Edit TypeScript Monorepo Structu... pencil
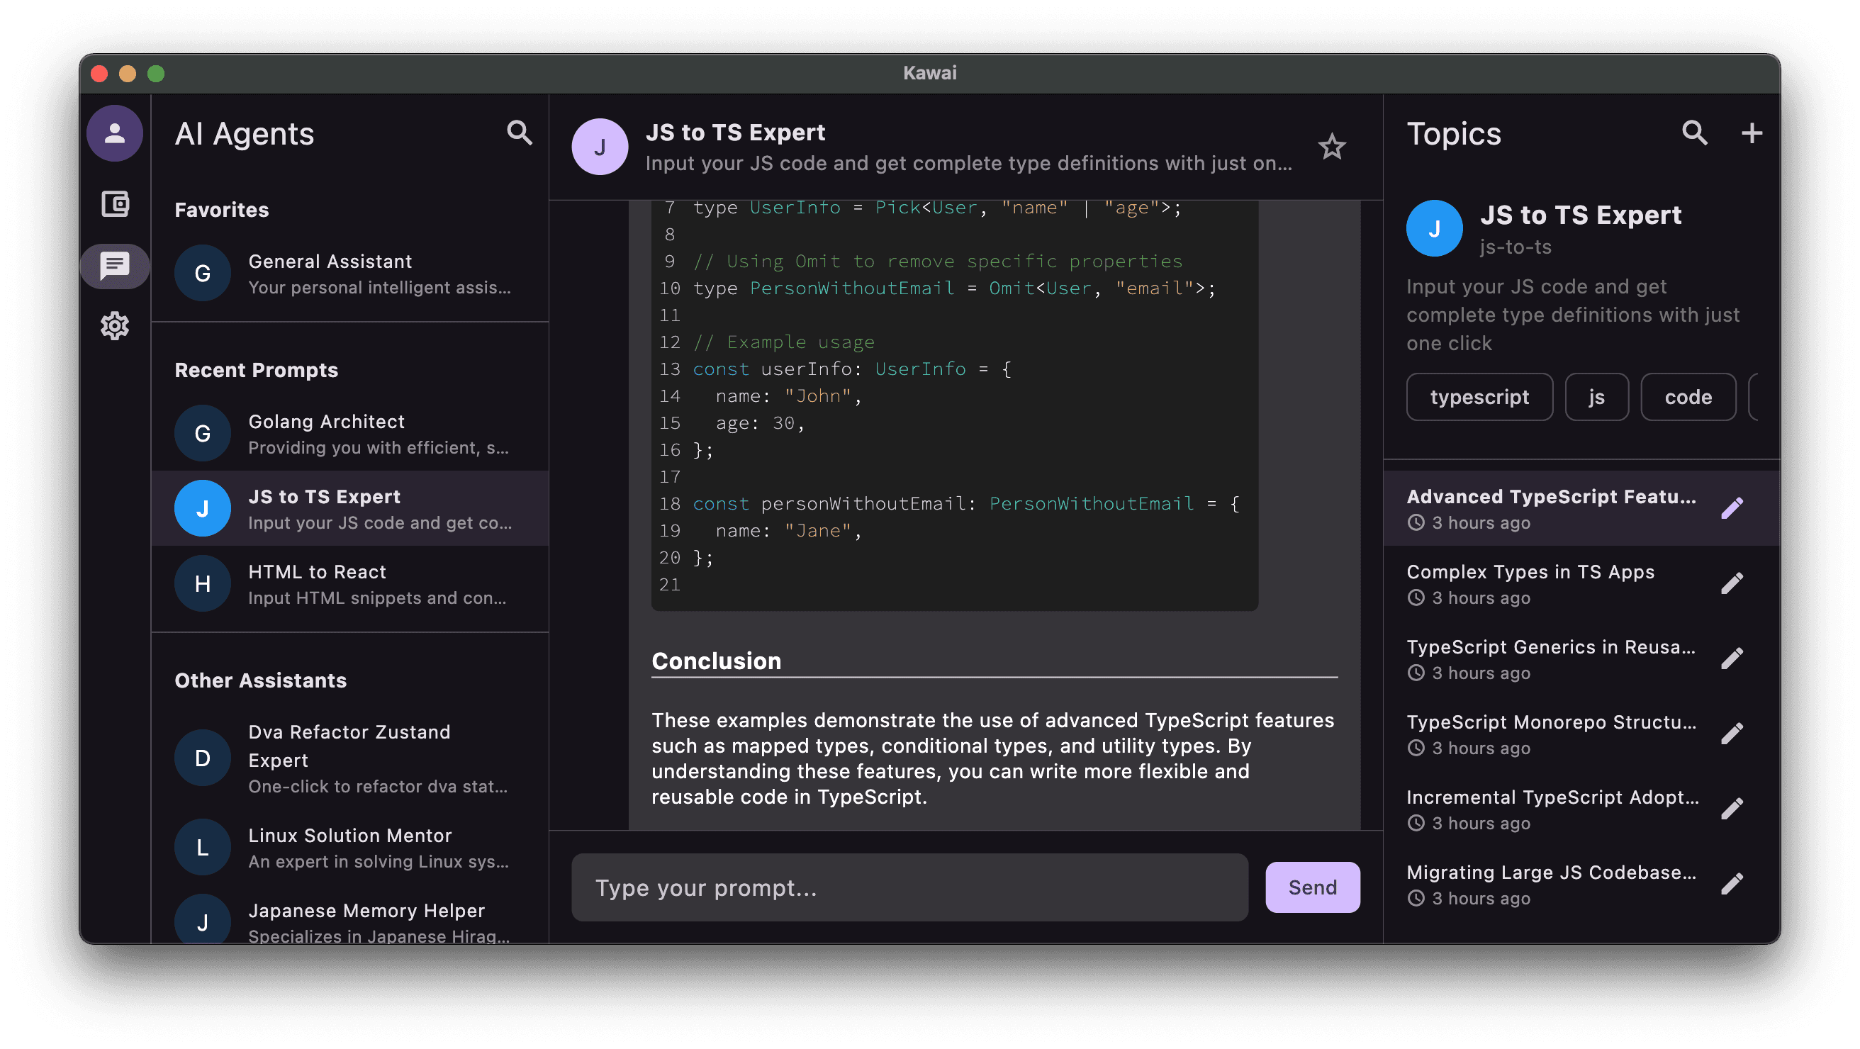This screenshot has height=1049, width=1860. 1732,734
